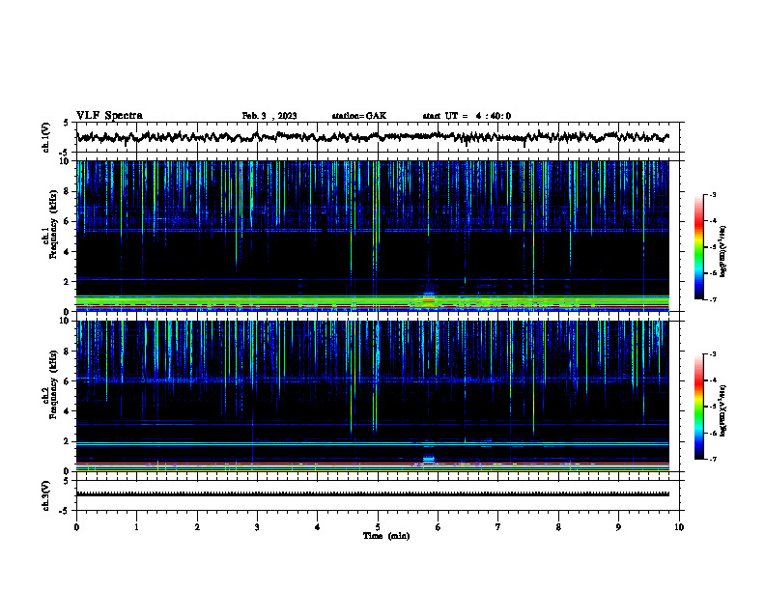Click the ch.1 color scale bar
765x591 pixels.
point(699,246)
